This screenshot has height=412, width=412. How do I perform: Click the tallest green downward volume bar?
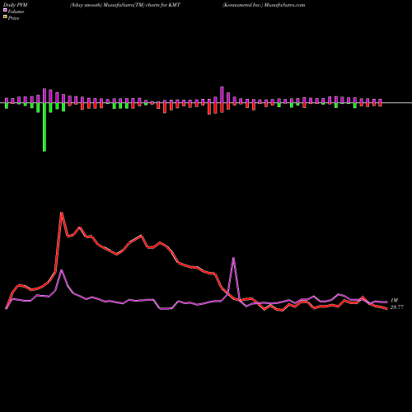tap(44, 127)
